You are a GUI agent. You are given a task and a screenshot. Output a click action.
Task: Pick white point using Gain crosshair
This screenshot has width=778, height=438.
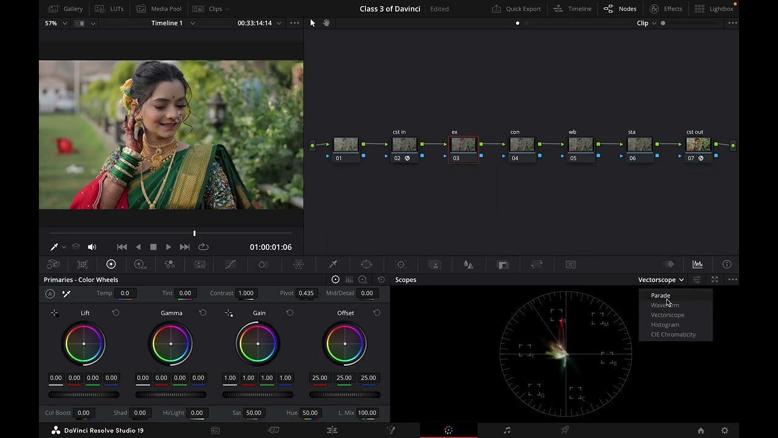[229, 313]
